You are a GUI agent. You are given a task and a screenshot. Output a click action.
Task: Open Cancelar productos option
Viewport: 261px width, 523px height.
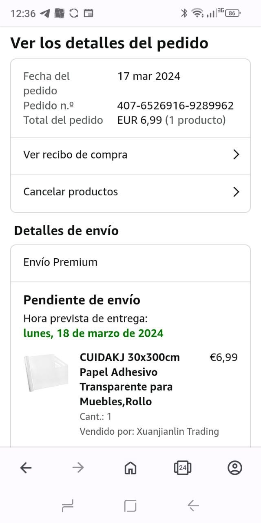(71, 192)
